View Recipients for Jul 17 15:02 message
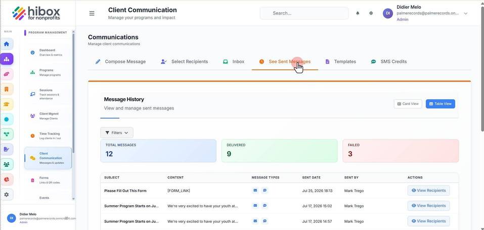Viewport: 484px width, 230px height. click(x=428, y=206)
